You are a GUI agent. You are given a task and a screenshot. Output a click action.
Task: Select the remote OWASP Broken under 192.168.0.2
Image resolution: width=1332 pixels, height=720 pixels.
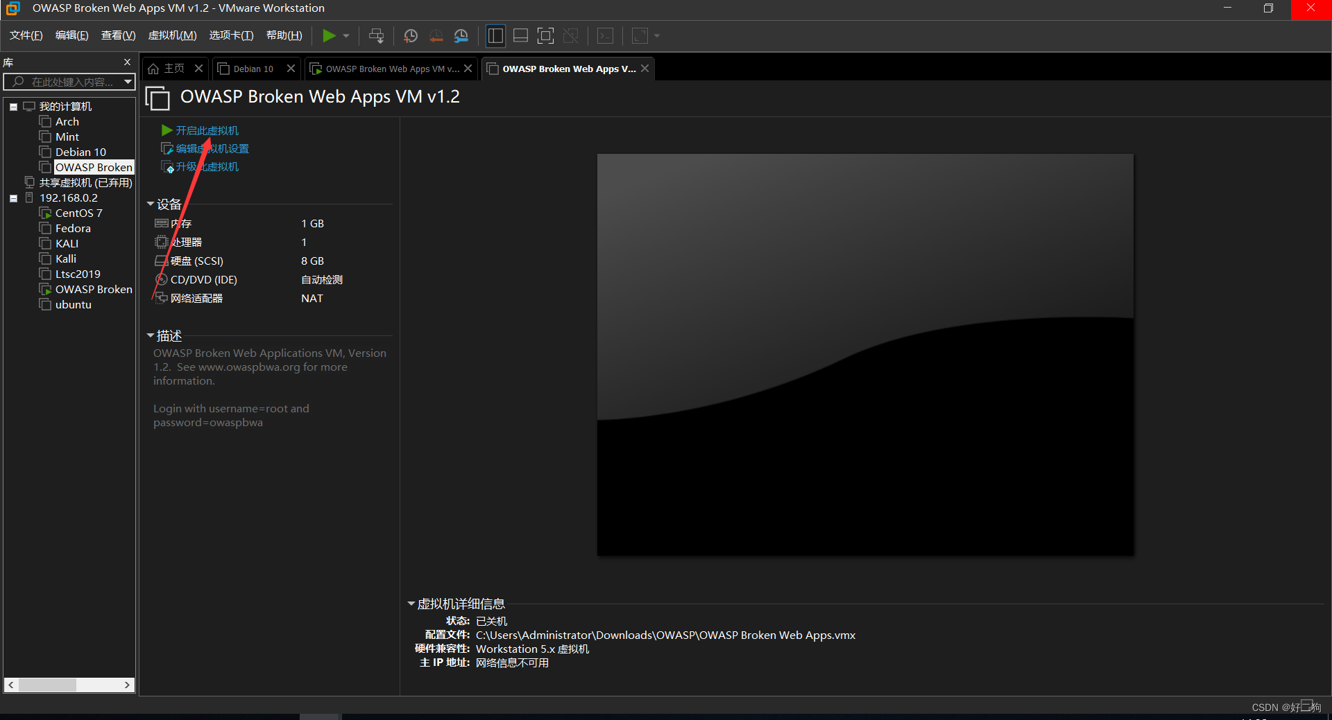pos(94,290)
